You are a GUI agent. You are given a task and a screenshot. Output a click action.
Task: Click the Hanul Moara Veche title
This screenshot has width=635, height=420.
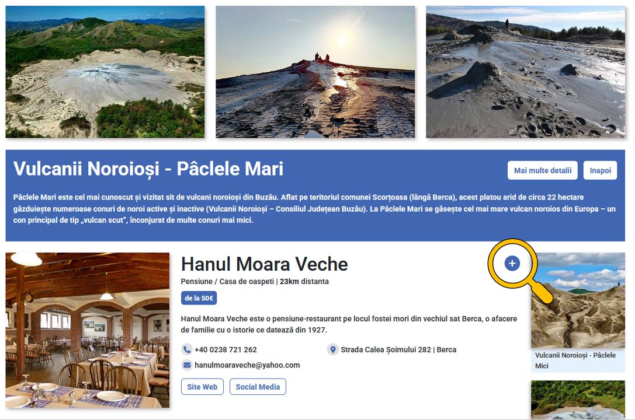click(x=264, y=264)
